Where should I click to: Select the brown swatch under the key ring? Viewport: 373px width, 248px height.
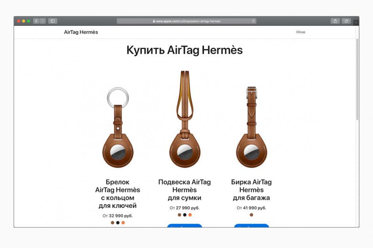(x=112, y=223)
